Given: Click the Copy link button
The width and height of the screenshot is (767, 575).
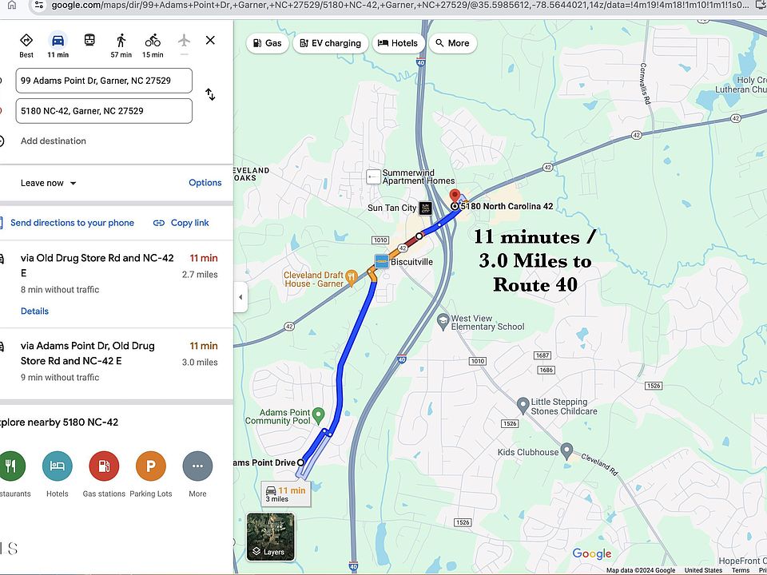Looking at the screenshot, I should coord(181,223).
